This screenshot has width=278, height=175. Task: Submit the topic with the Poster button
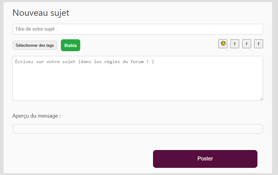click(x=205, y=159)
